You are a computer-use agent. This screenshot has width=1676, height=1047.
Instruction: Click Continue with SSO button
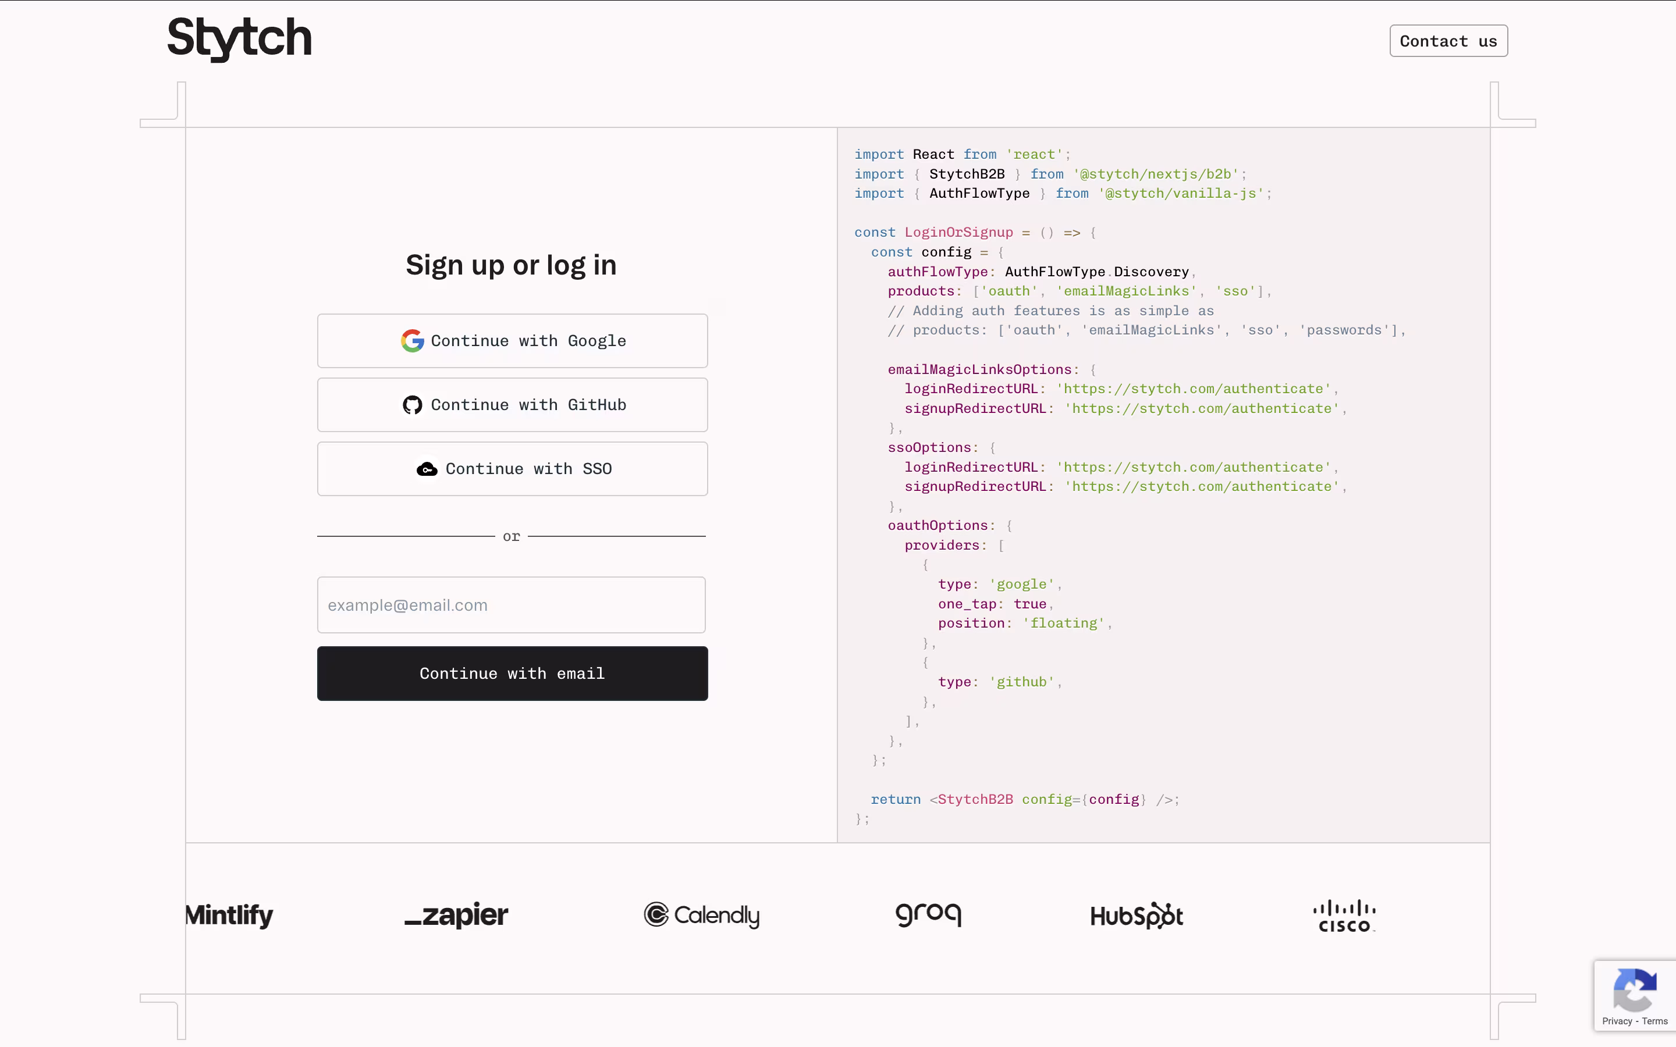coord(513,469)
